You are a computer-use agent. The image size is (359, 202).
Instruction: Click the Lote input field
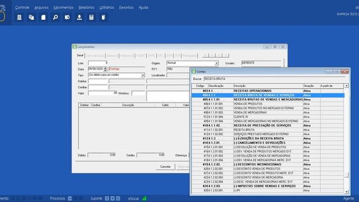98,63
